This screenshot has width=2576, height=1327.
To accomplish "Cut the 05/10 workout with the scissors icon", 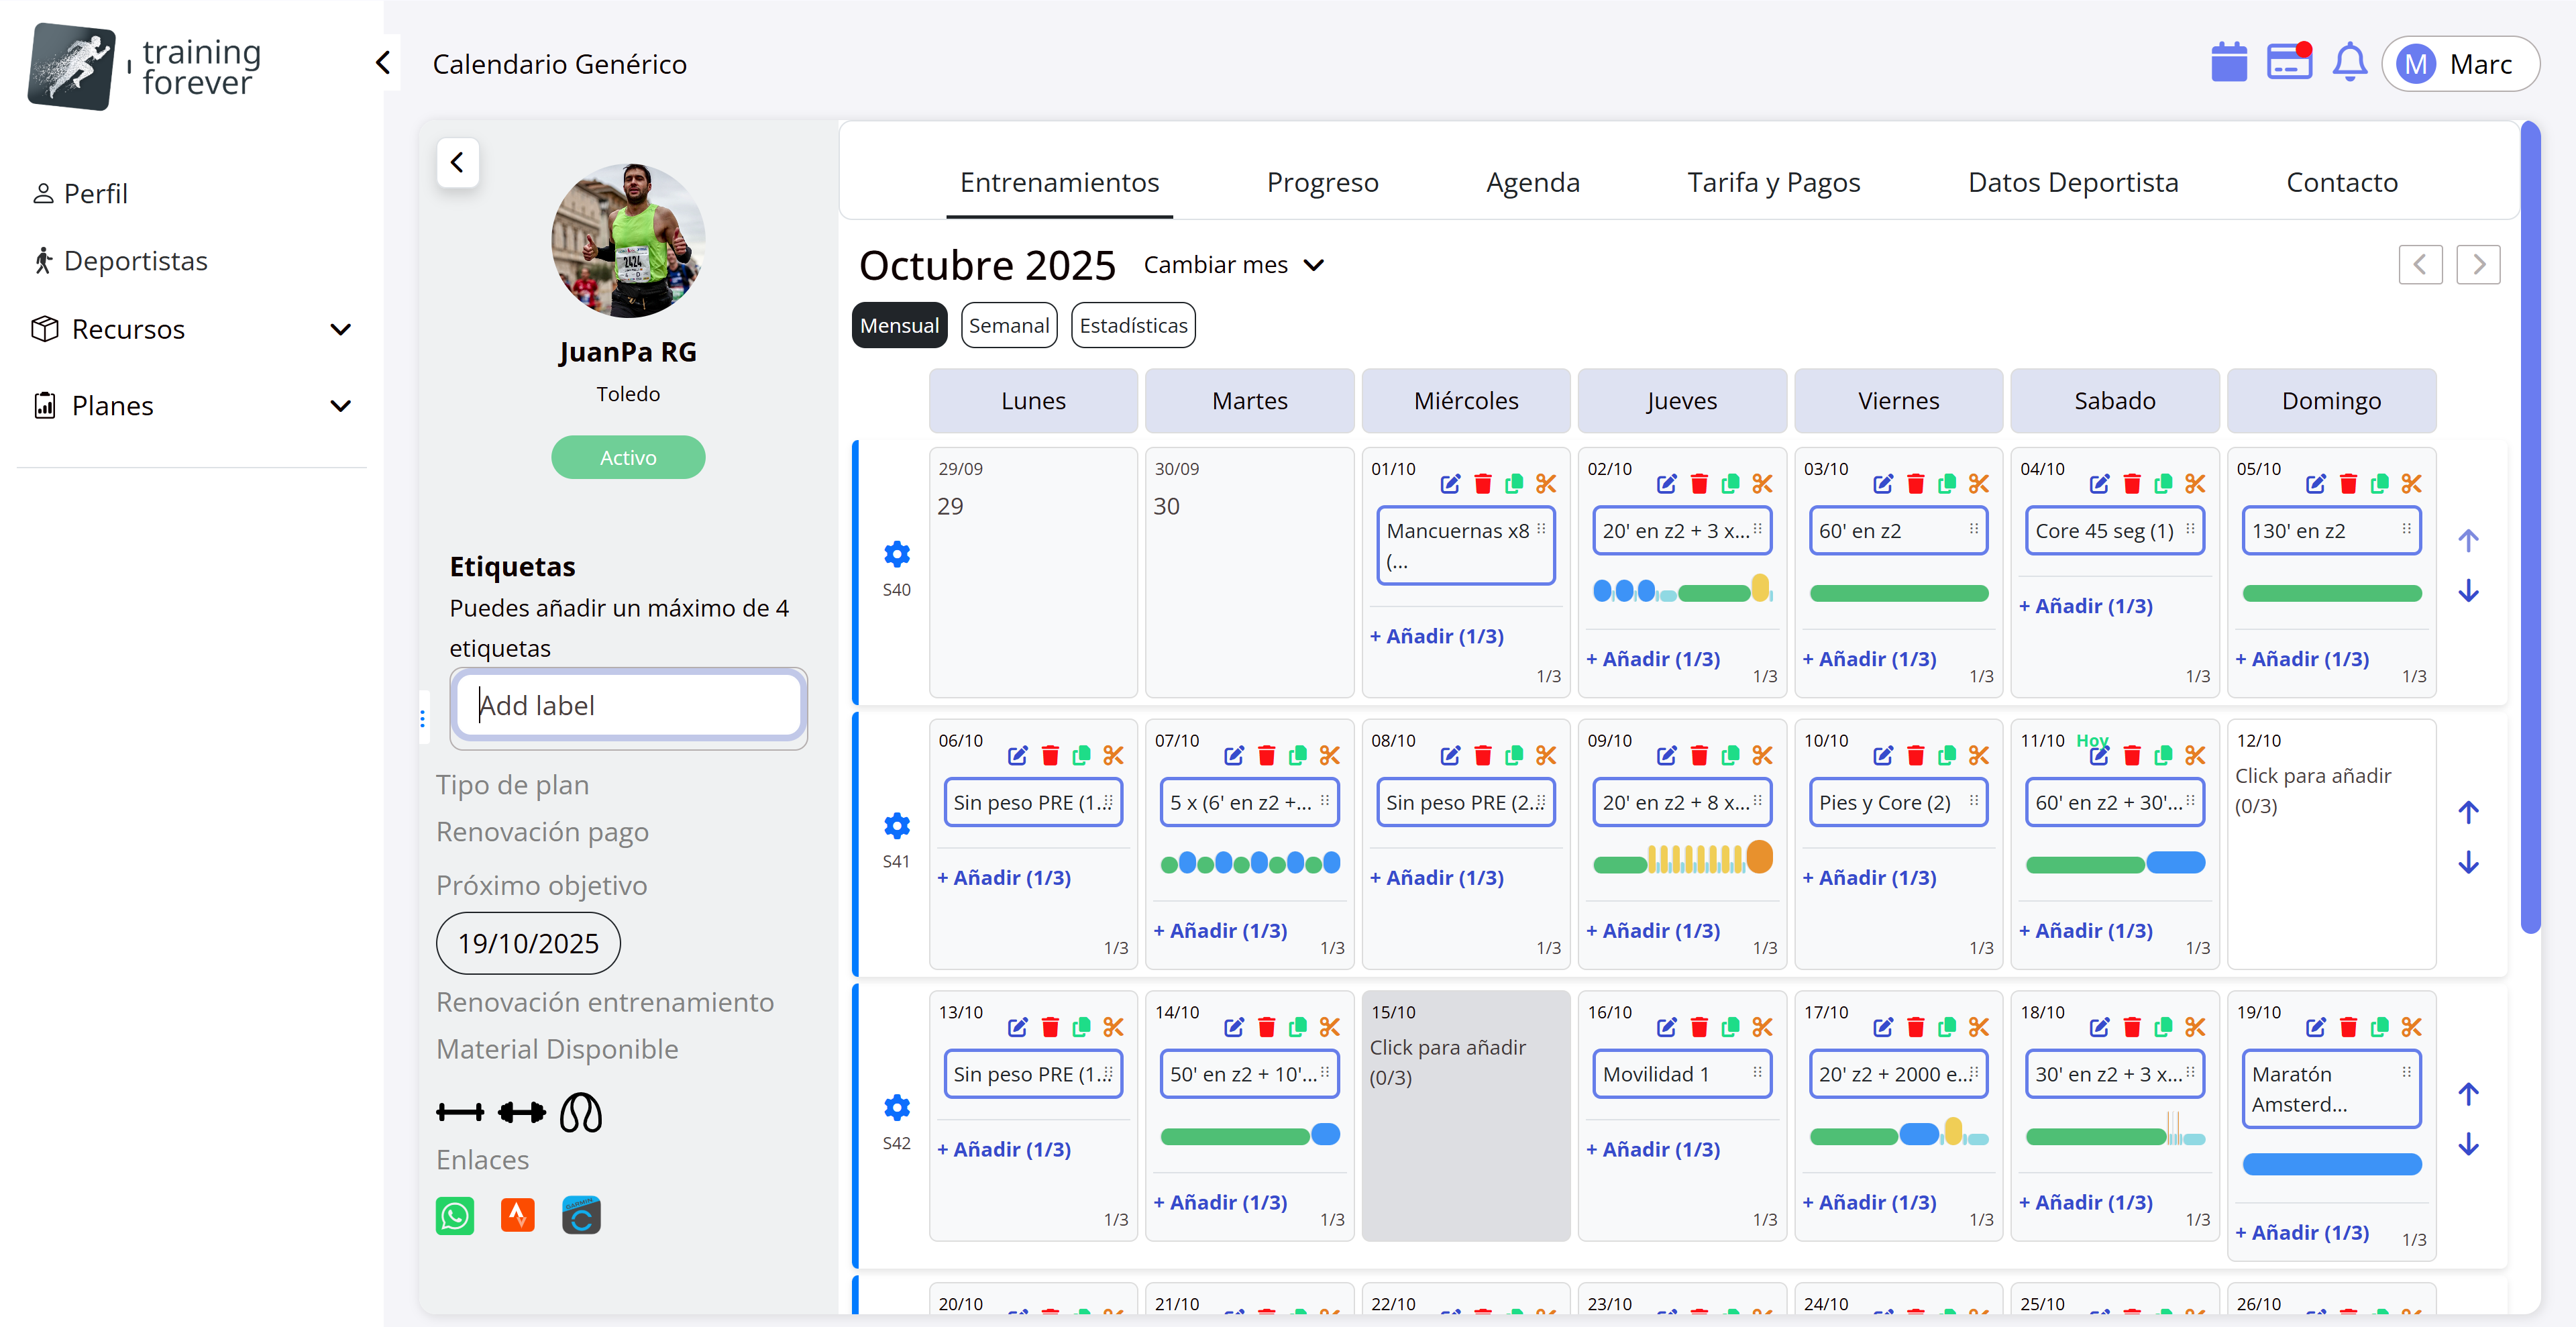I will click(x=2411, y=484).
